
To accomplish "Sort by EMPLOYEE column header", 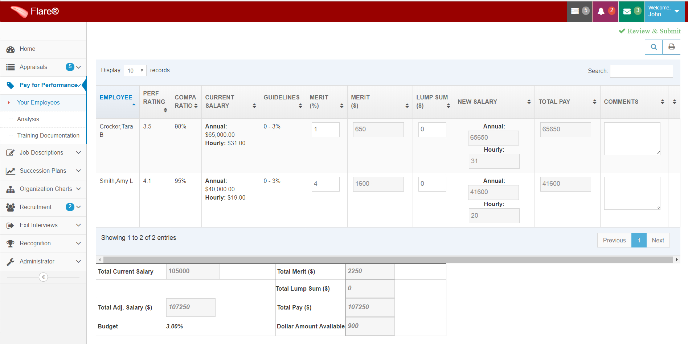I will click(x=118, y=102).
